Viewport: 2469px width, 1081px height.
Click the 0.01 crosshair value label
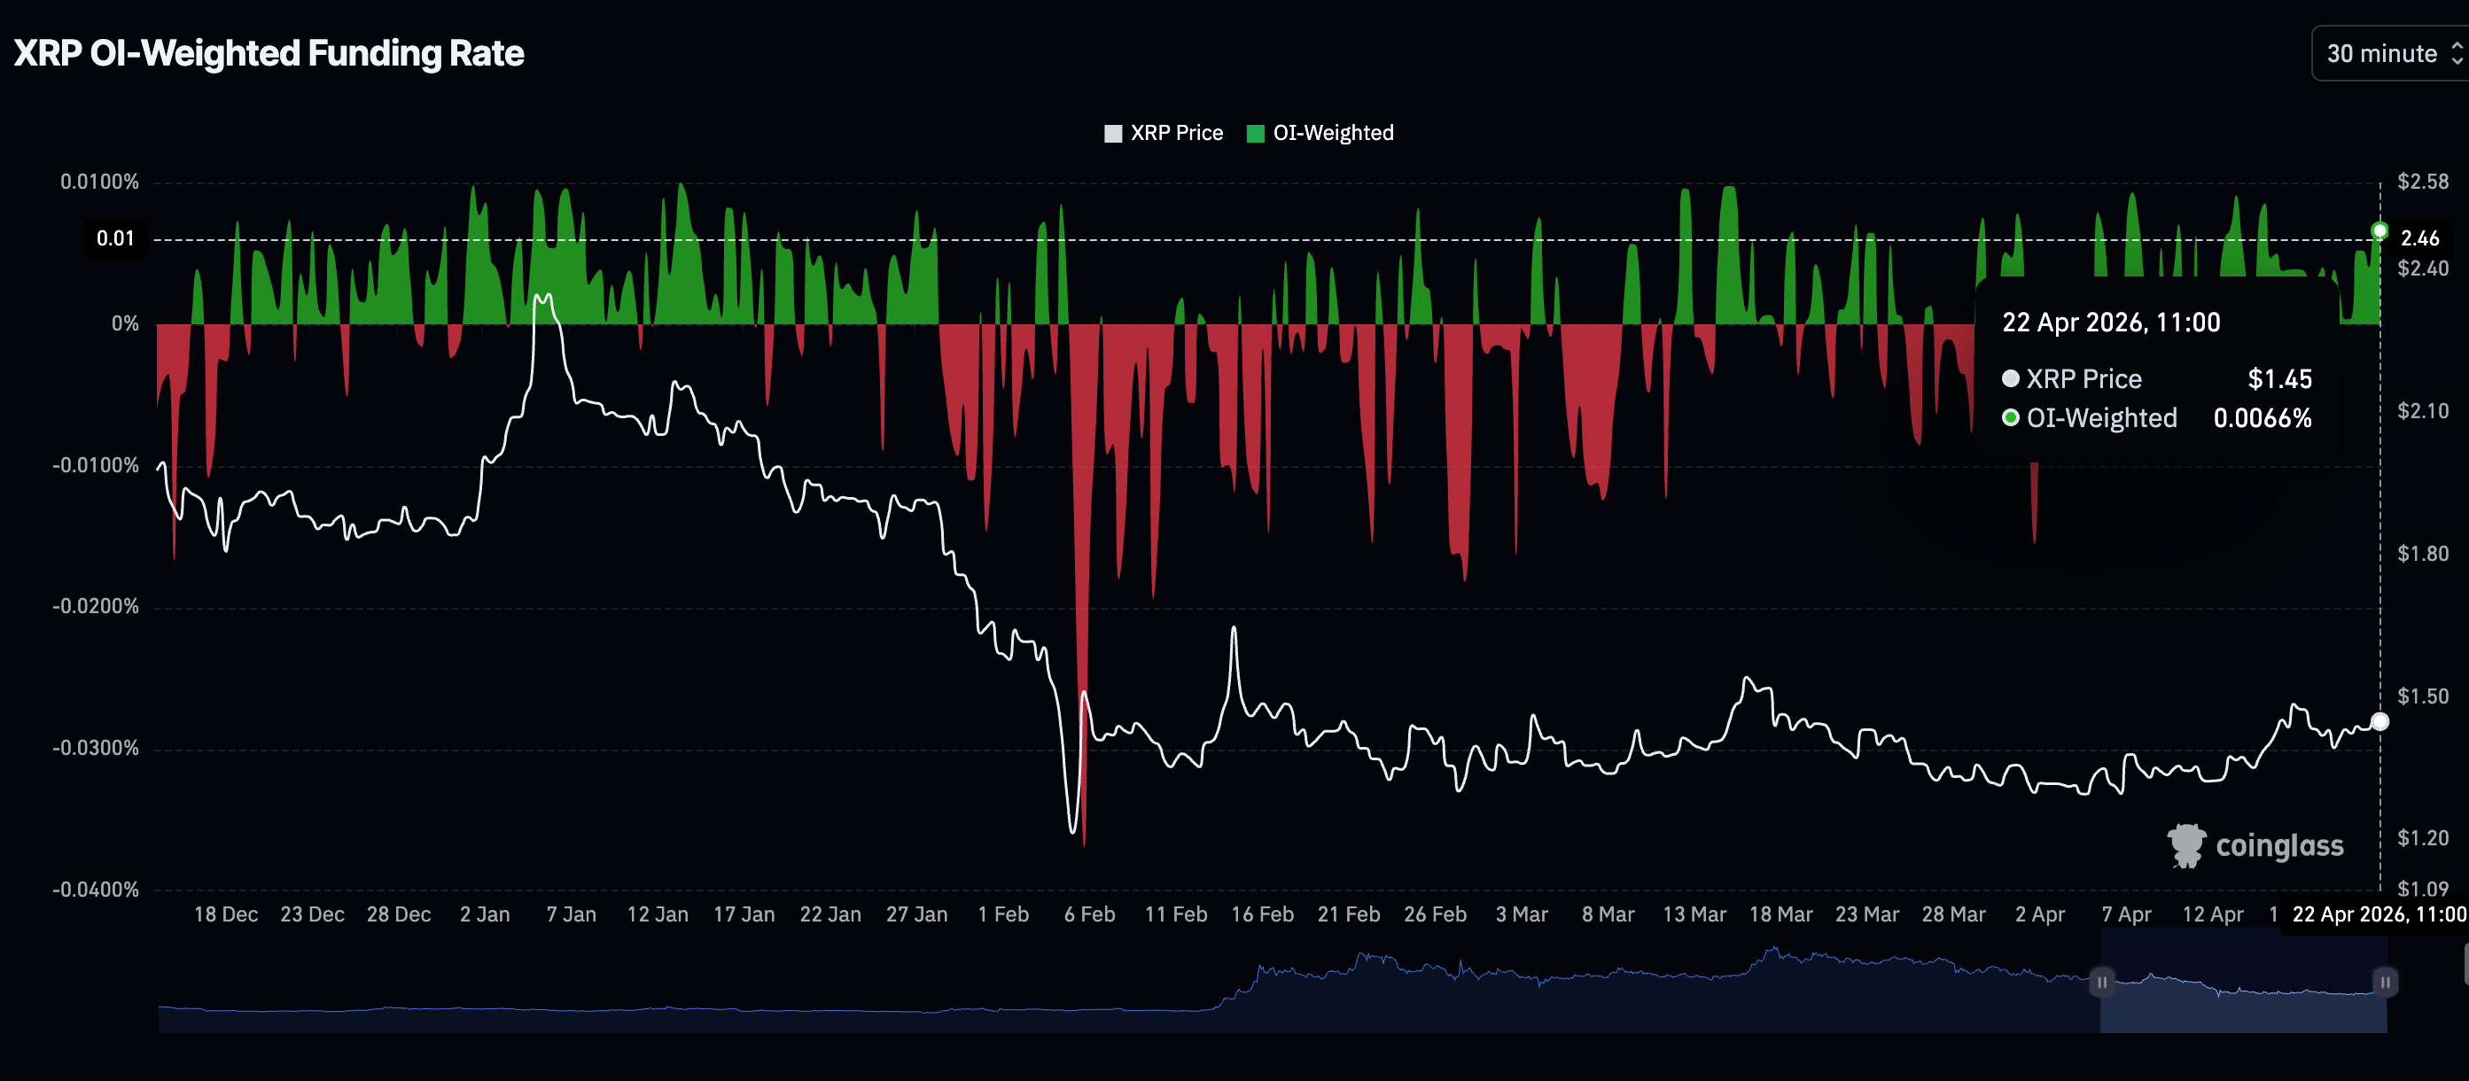115,238
